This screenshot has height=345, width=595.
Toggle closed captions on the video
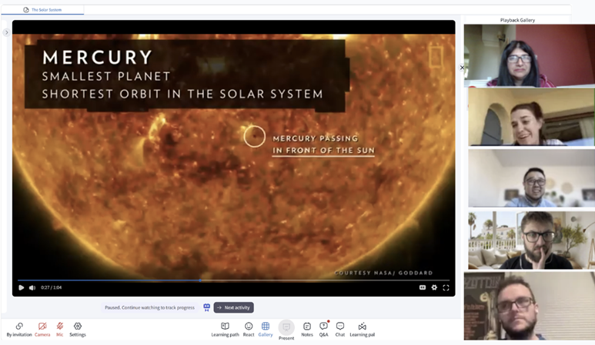point(423,287)
